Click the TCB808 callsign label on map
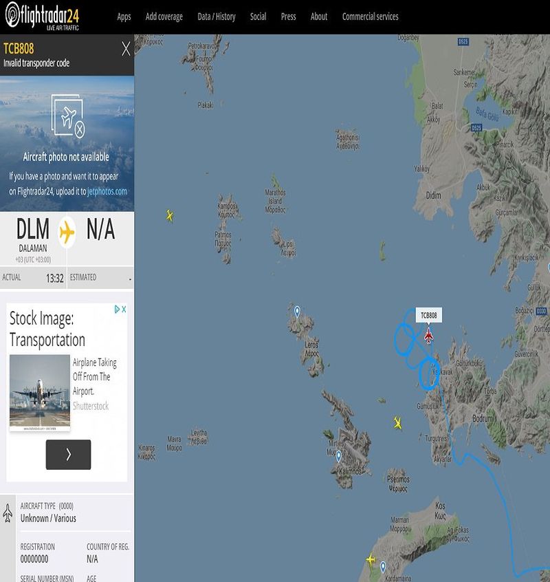Image resolution: width=550 pixels, height=582 pixels. click(x=429, y=315)
